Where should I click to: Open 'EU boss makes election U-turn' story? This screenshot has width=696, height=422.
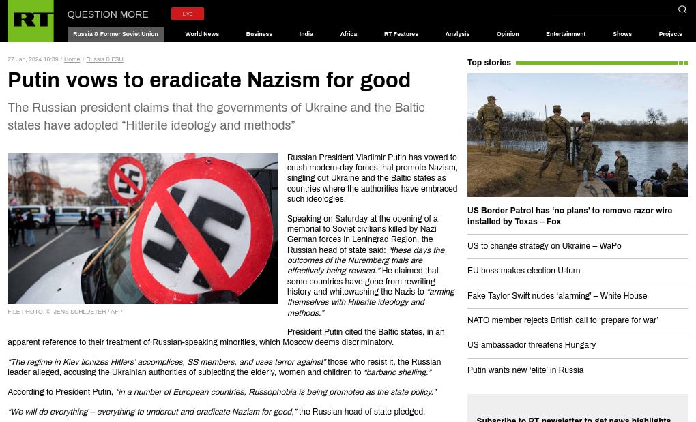524,271
